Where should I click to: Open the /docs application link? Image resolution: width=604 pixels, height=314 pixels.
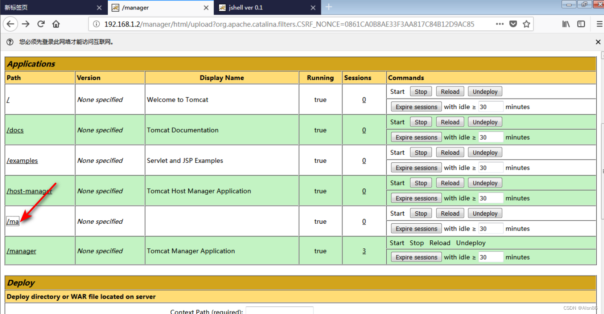(x=15, y=130)
